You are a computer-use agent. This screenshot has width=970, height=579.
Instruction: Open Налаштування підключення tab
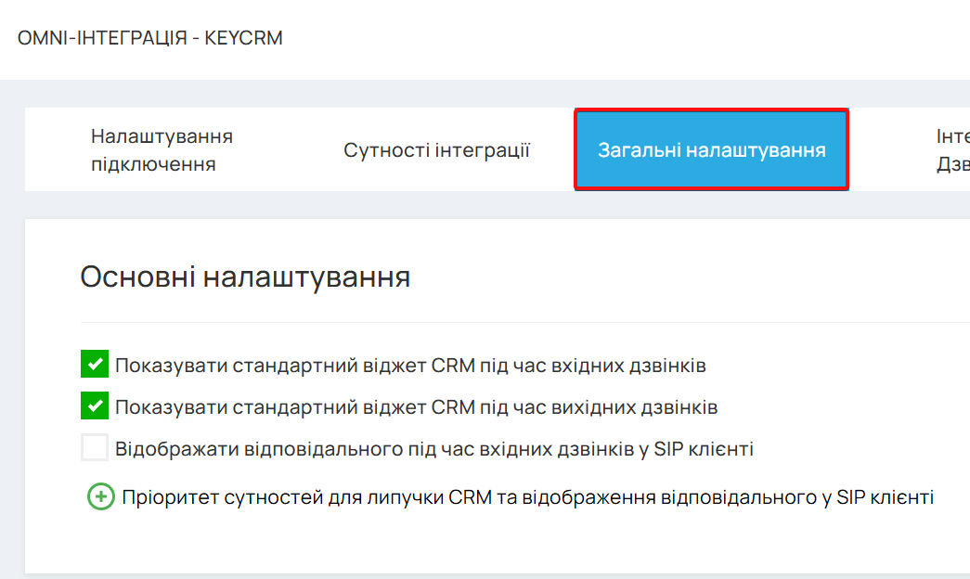(162, 149)
